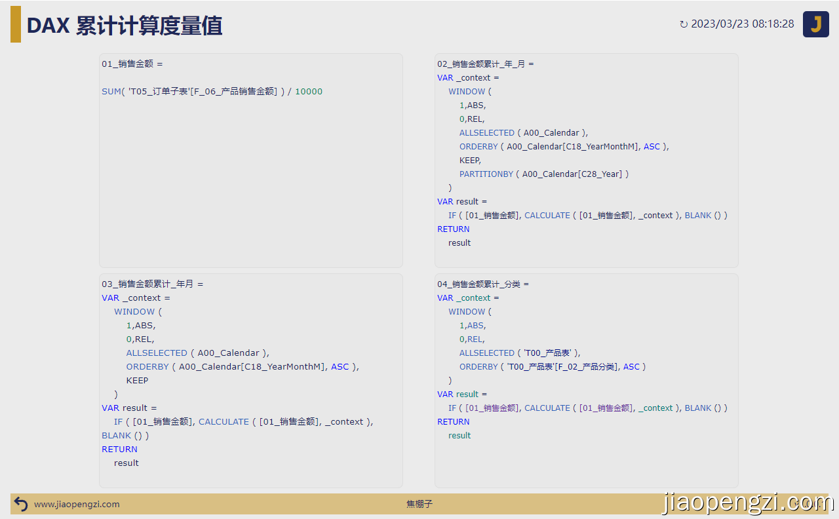Screen dimensions: 839x519
Task: Click the ALLSELECTED keyword in measure 03
Action: [x=157, y=353]
